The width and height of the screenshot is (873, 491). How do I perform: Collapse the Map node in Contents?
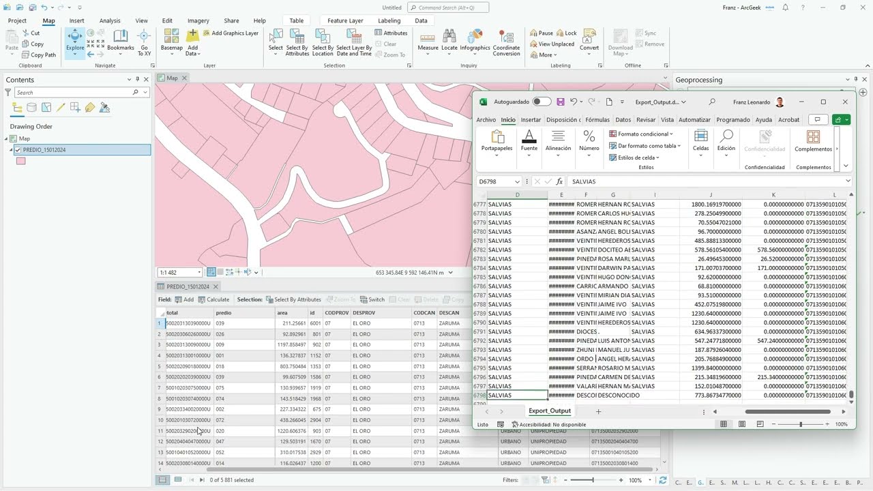click(x=7, y=138)
